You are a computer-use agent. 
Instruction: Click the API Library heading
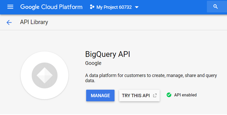coord(34,22)
